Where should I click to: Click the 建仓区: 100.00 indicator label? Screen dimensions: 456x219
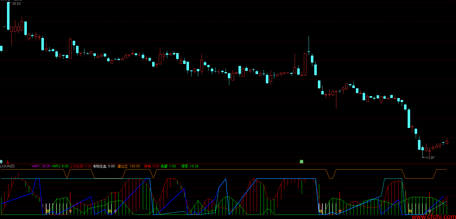click(129, 166)
